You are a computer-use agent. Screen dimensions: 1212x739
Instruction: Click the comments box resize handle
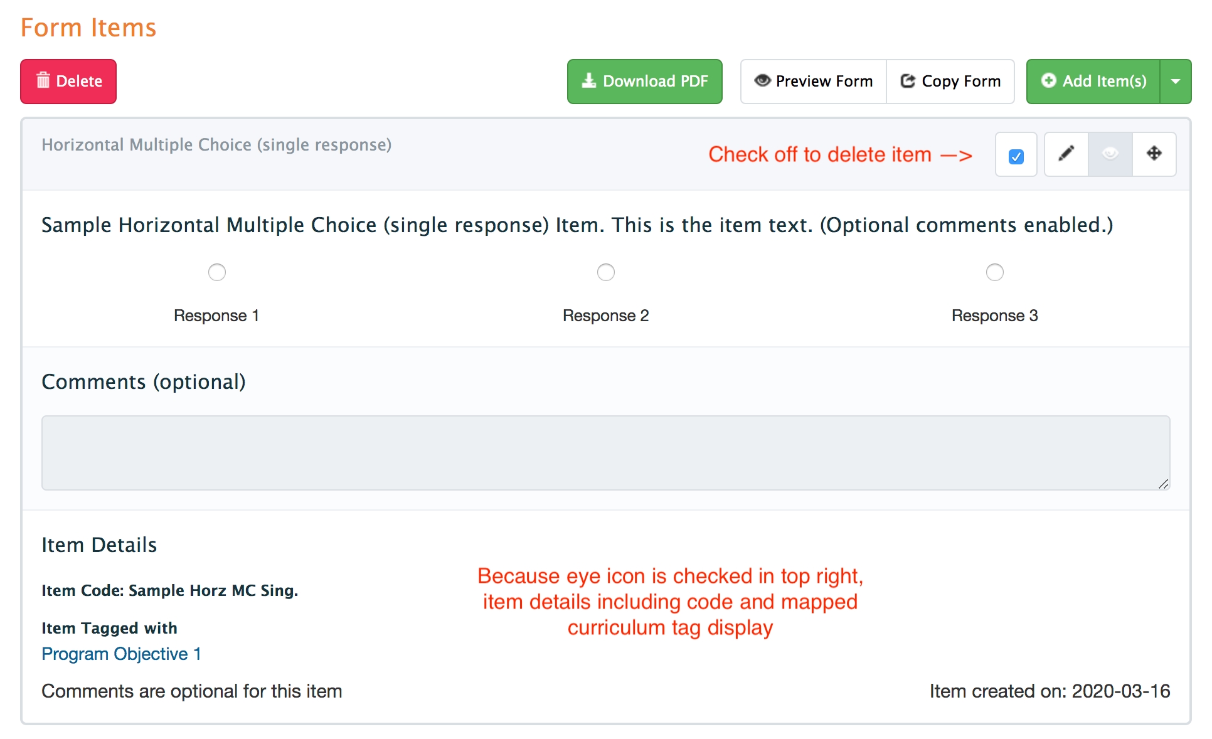[x=1164, y=484]
